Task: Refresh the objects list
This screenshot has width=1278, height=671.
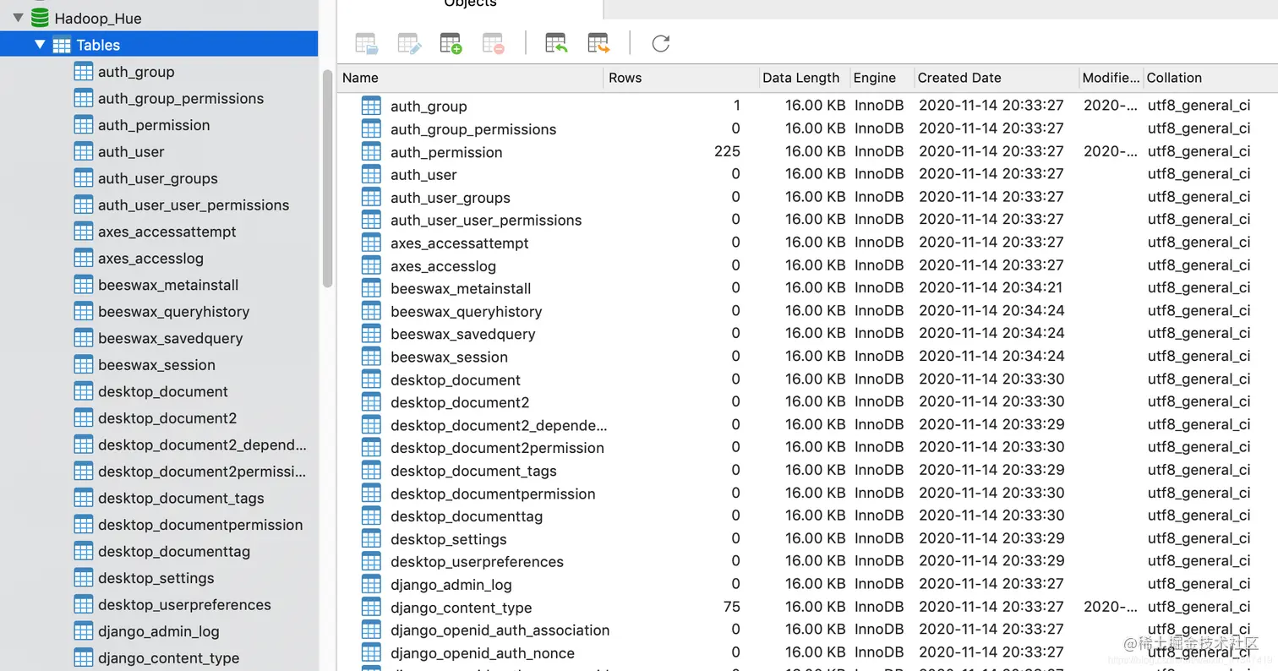Action: (x=661, y=43)
